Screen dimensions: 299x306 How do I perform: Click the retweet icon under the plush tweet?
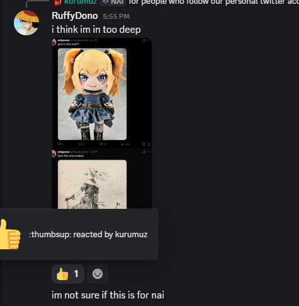click(x=80, y=144)
